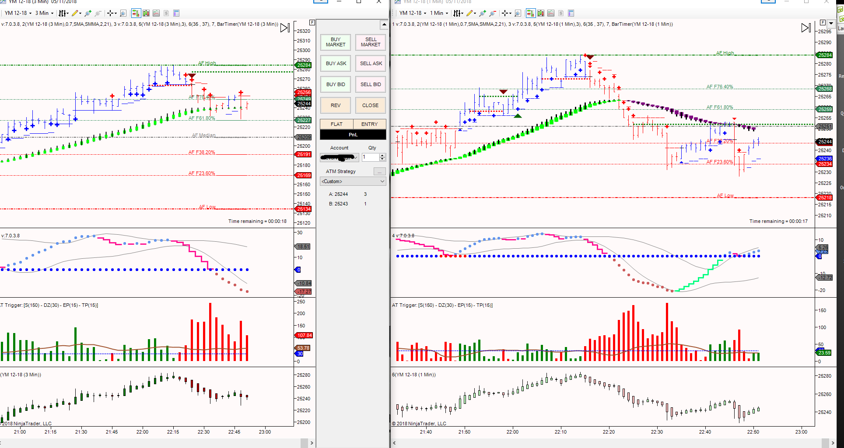844x448 pixels.
Task: Click the F fixed-scale icon on 3 Min chart
Action: (x=312, y=22)
